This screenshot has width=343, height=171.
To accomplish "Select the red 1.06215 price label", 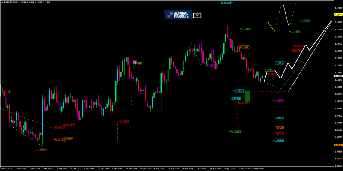I will tap(280, 134).
